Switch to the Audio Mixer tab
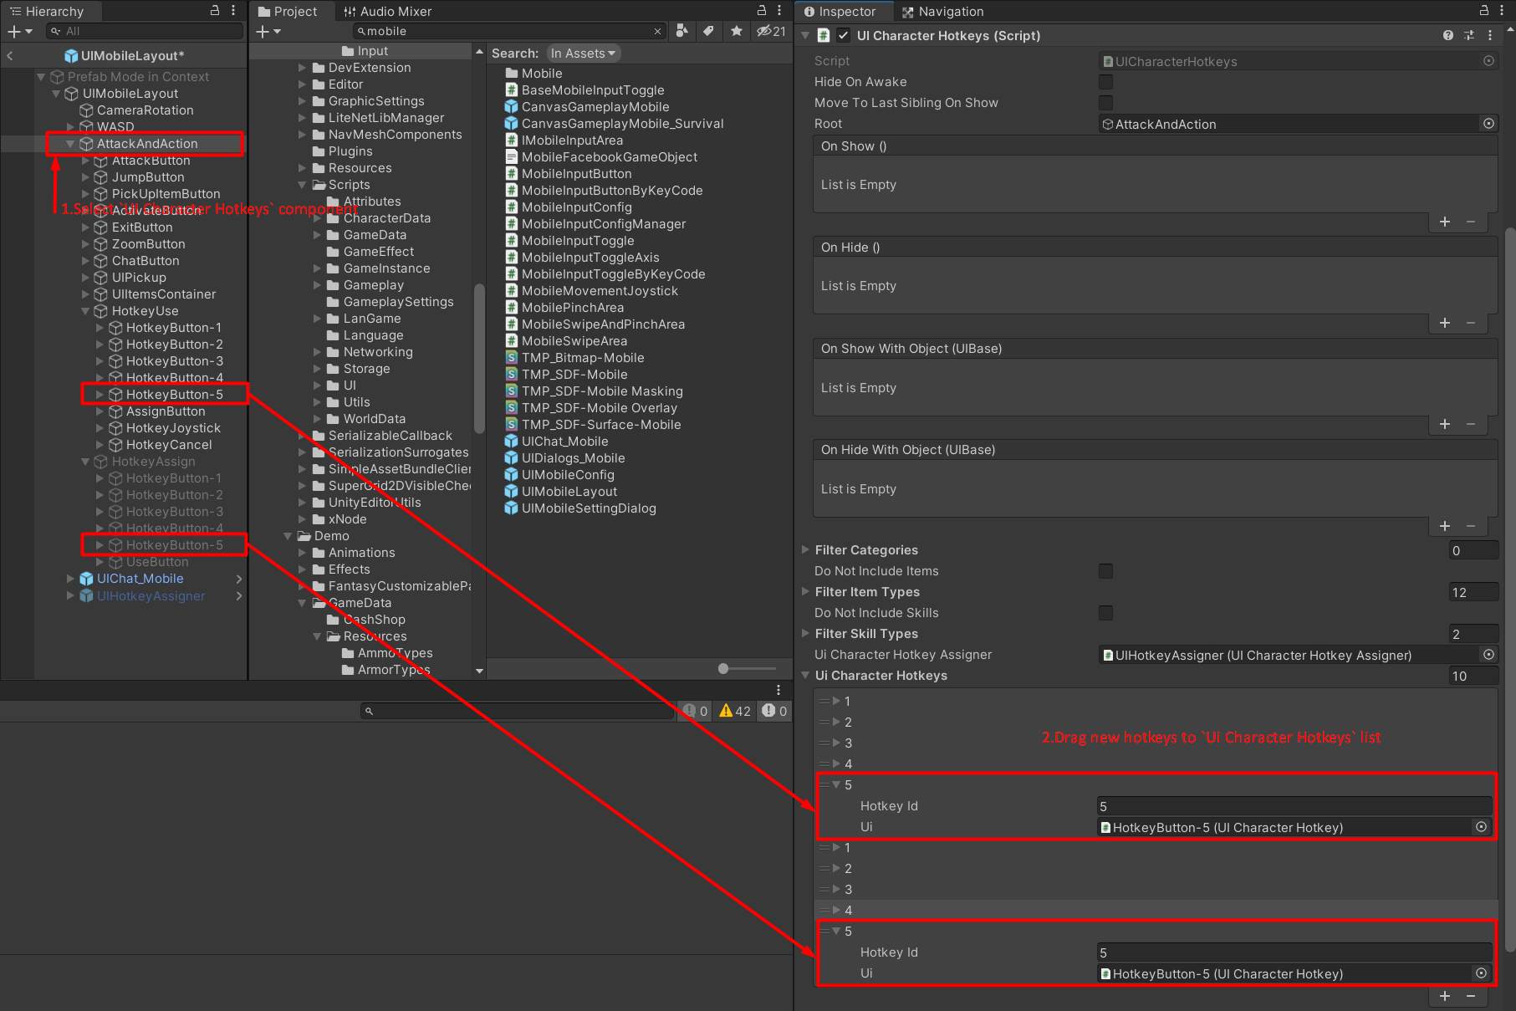Screen dimensions: 1516x1011 (x=394, y=11)
